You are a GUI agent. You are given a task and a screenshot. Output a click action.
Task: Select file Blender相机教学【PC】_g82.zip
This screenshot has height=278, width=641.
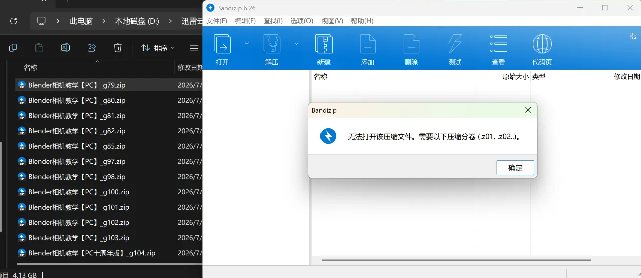pos(77,131)
